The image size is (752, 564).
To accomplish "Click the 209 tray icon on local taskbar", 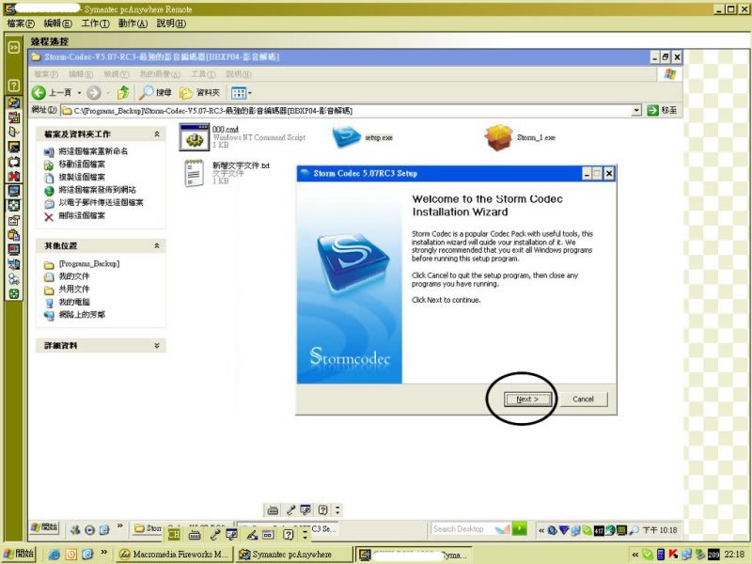I will (713, 555).
